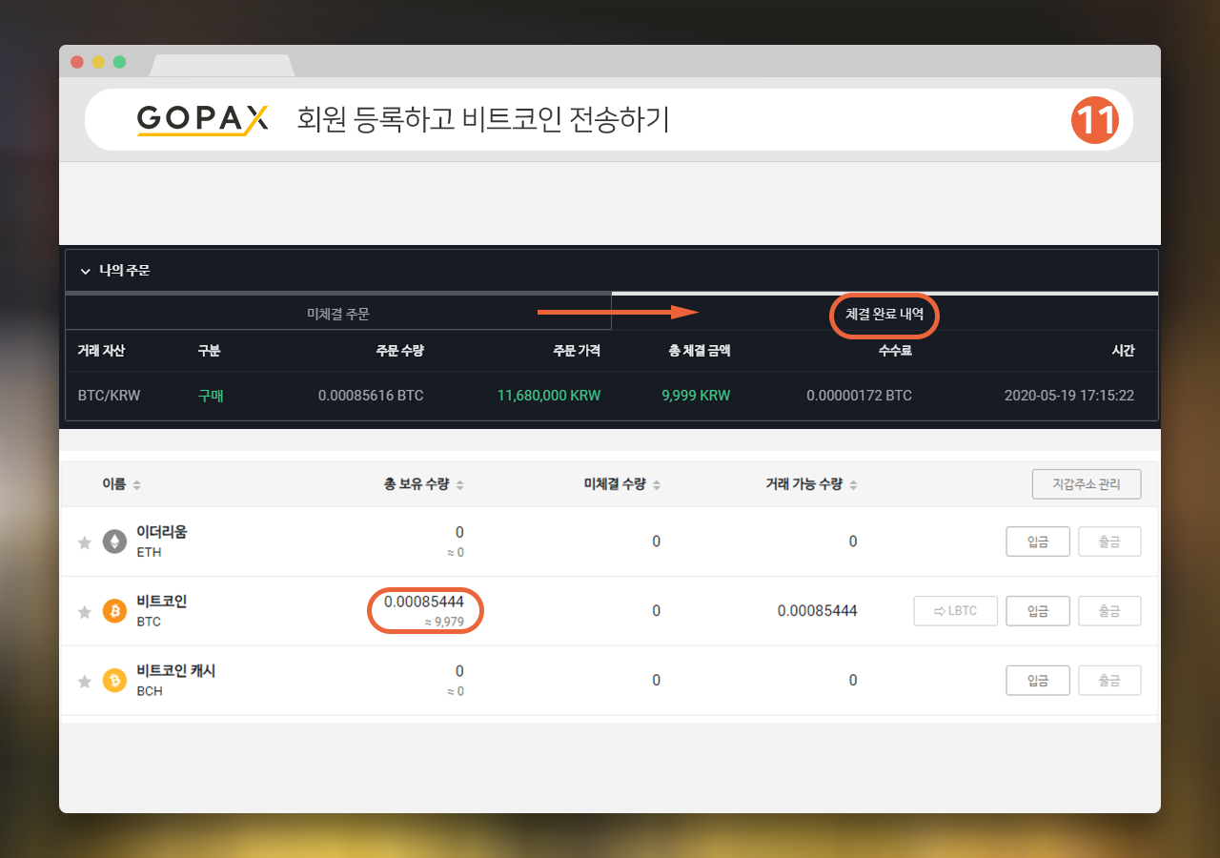Click 입금 for 이더리움 ETH
The height and width of the screenshot is (858, 1220).
click(x=1038, y=541)
